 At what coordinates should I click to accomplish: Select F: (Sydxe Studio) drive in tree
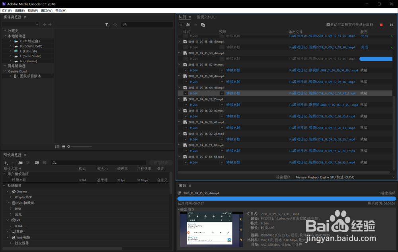31,56
